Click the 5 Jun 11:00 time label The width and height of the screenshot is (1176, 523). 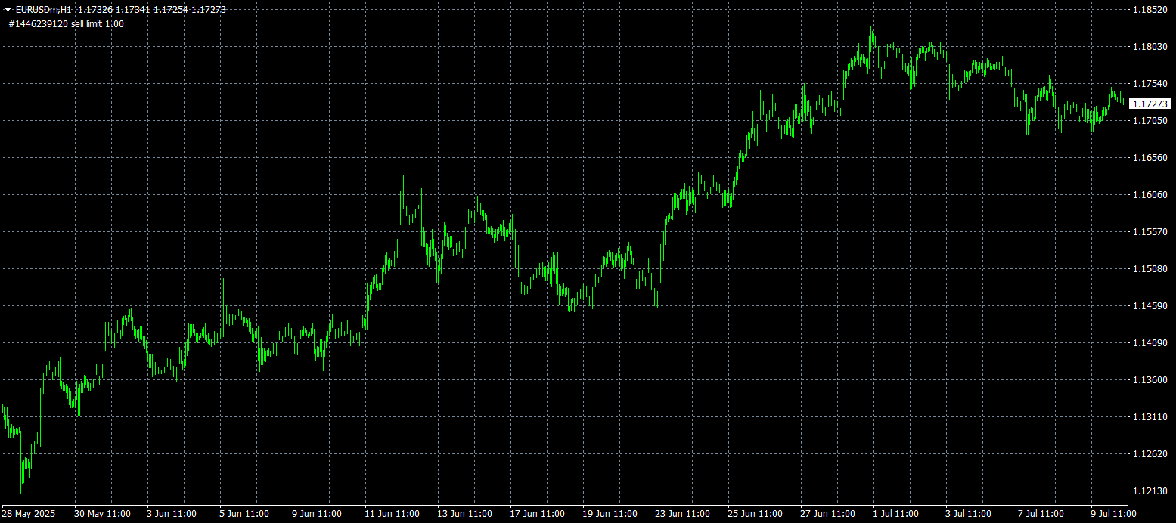point(244,514)
